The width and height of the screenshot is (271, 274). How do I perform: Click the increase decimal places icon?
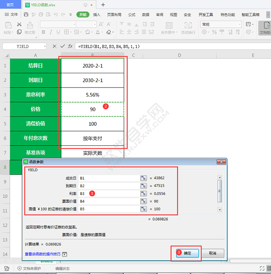tap(230, 32)
